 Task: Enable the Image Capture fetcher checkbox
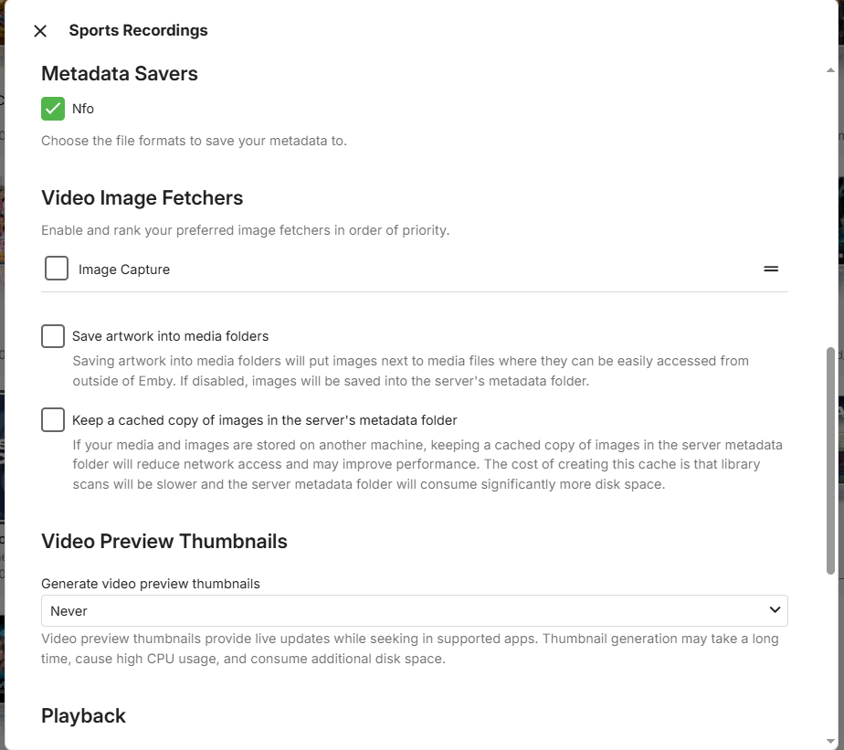57,269
